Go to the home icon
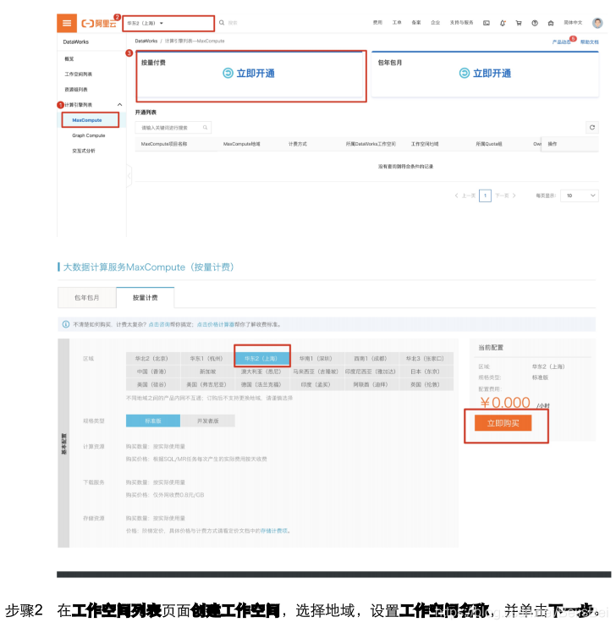The image size is (616, 628). (x=551, y=23)
